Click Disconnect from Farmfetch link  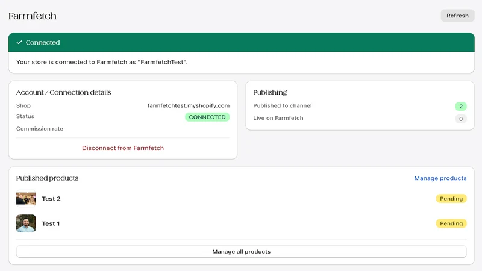[123, 148]
